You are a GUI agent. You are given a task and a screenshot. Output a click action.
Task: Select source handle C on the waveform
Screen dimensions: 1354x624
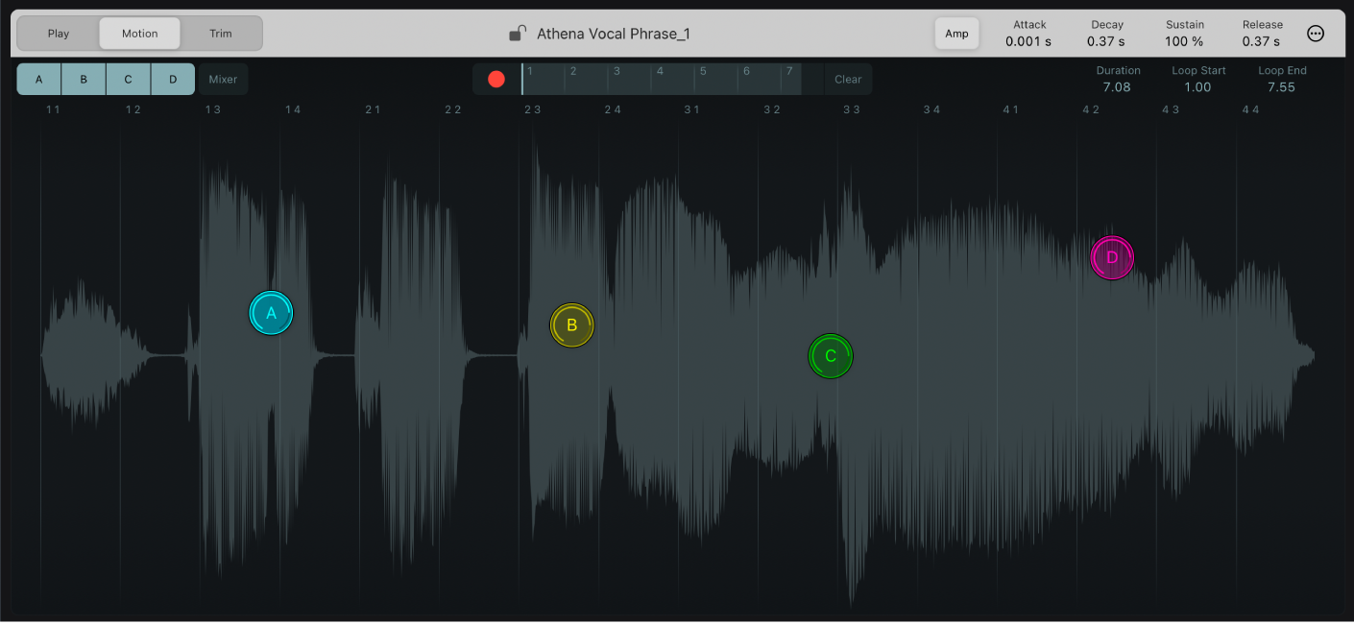click(x=830, y=356)
